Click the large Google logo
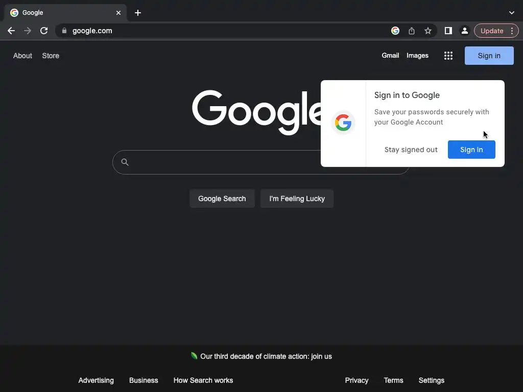The height and width of the screenshot is (392, 523). click(256, 112)
